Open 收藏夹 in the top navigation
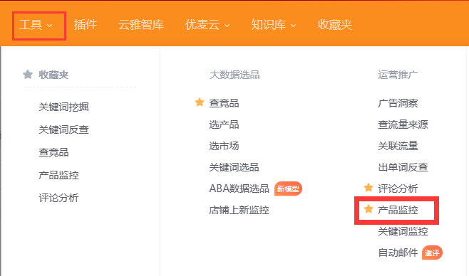 335,25
